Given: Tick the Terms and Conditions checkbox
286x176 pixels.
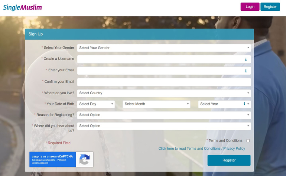Looking at the screenshot, I should (x=248, y=141).
